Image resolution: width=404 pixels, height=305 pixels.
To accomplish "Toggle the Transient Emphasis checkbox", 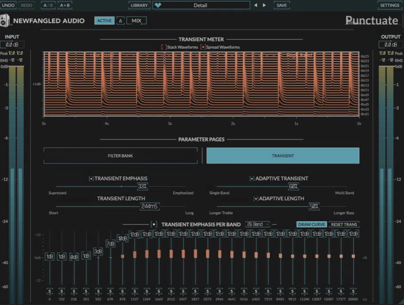I will [x=91, y=179].
